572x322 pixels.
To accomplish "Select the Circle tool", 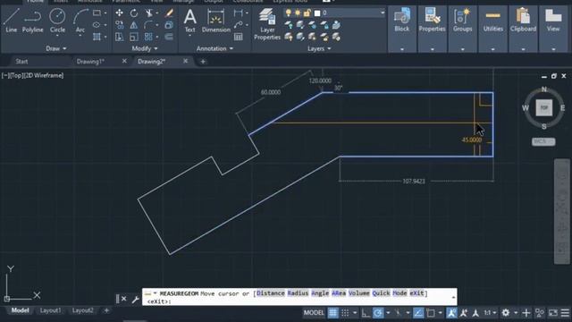I will point(57,21).
